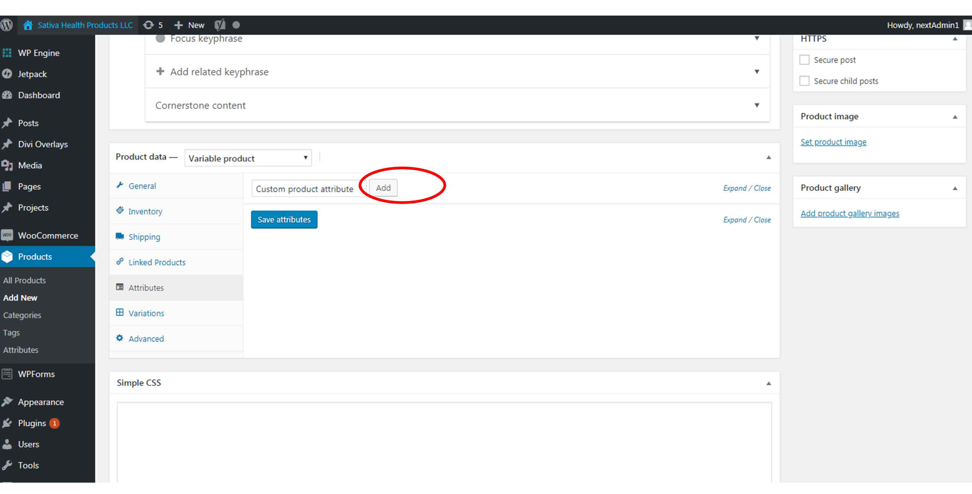The width and height of the screenshot is (972, 494).
Task: Click the Variations grid icon
Action: tap(120, 312)
